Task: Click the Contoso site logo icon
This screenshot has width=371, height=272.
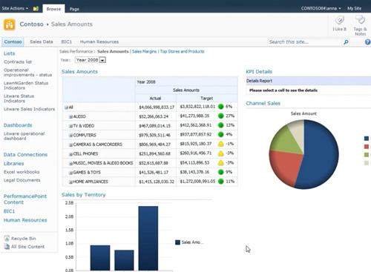Action: click(x=10, y=24)
